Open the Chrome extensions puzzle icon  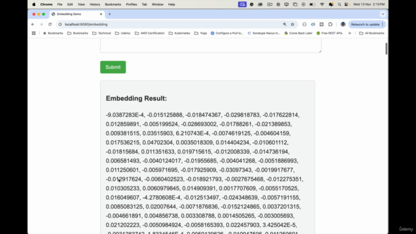tap(330, 25)
